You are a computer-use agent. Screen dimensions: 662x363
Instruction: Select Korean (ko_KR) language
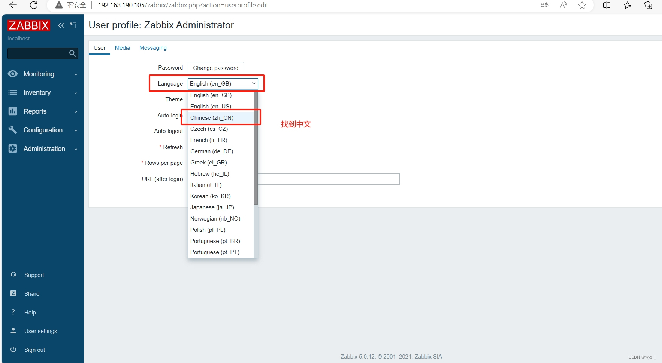pos(221,196)
